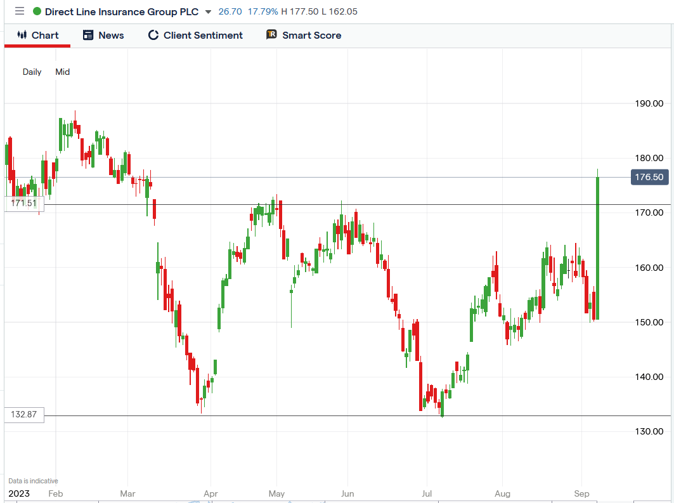Click the Jun date axis label

pyautogui.click(x=347, y=493)
